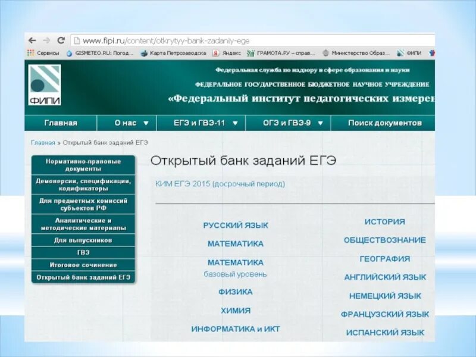Open the Карта Петрозаводска bookmark
The height and width of the screenshot is (357, 476).
coord(173,53)
